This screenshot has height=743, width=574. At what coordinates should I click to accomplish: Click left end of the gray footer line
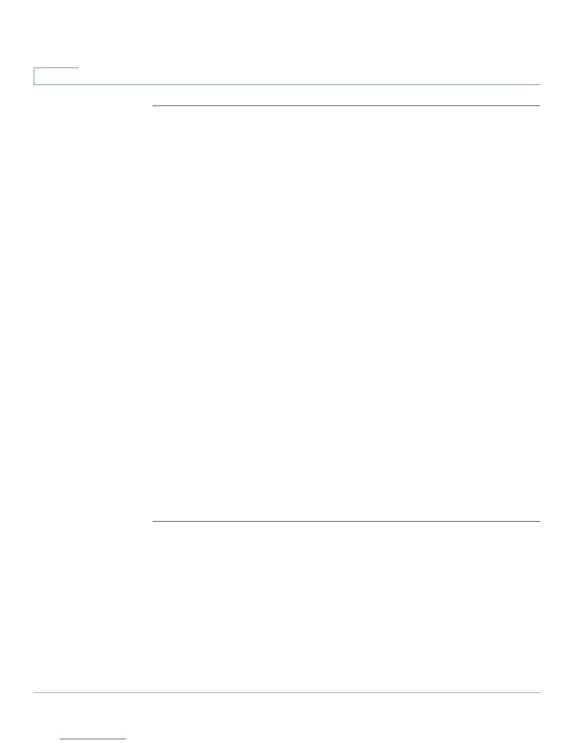coord(36,692)
